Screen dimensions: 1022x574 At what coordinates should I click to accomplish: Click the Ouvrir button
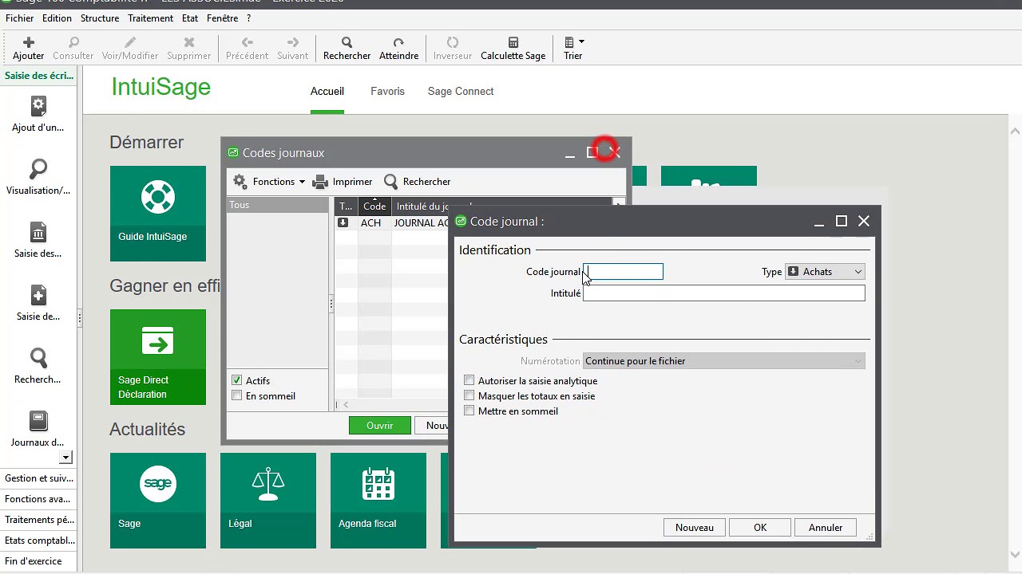point(380,426)
